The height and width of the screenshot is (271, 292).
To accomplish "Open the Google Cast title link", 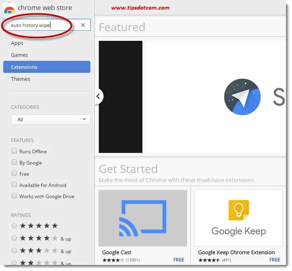I will 117,252.
